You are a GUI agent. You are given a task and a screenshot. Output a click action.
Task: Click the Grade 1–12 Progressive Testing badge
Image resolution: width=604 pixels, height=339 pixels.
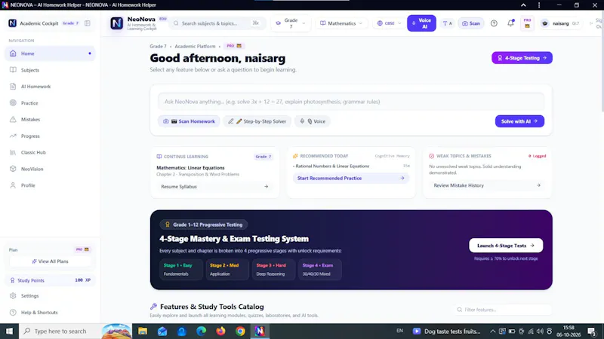click(204, 224)
